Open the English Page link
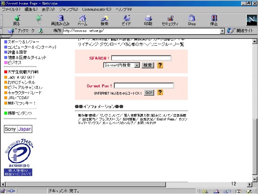This screenshot has height=194, width=258. point(165,119)
